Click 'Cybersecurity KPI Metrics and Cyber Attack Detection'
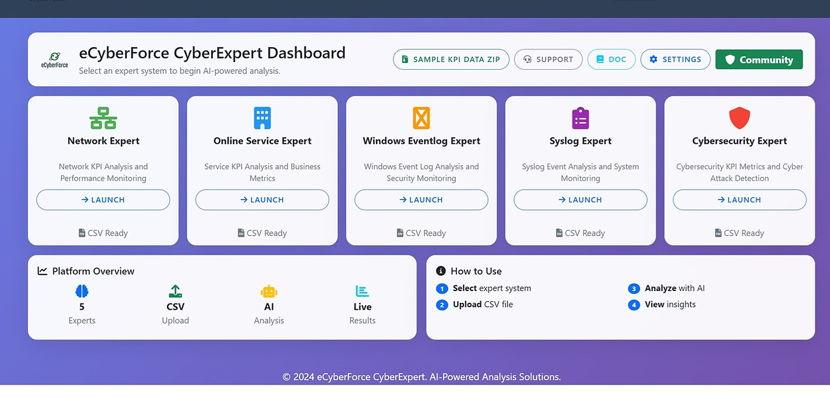 click(x=740, y=173)
